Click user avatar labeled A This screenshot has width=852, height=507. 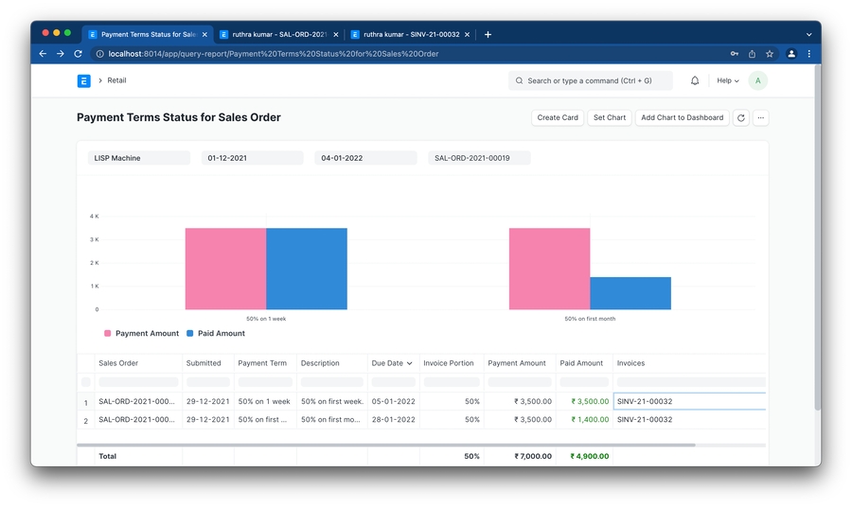coord(757,81)
